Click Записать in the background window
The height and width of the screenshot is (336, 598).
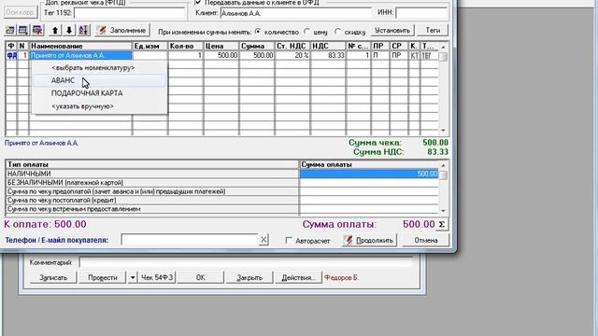tap(53, 278)
